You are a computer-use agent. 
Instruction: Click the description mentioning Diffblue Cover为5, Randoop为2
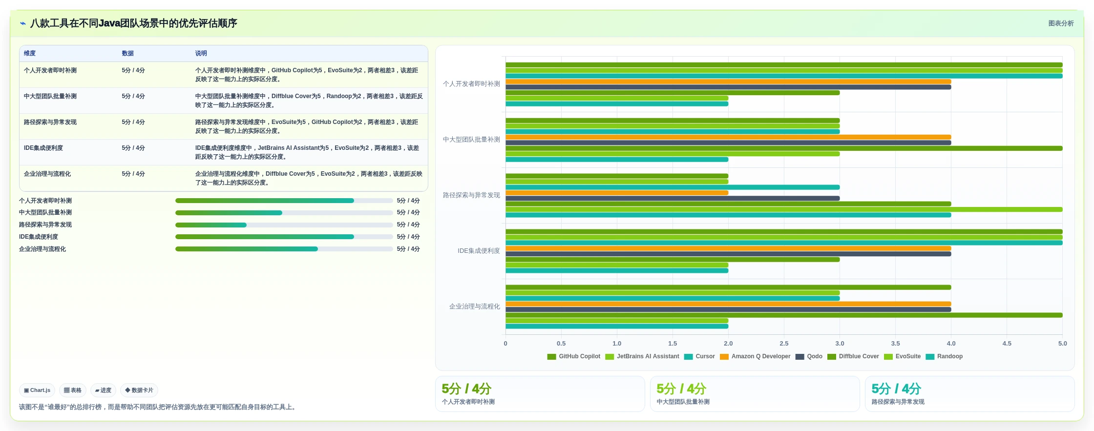(309, 101)
